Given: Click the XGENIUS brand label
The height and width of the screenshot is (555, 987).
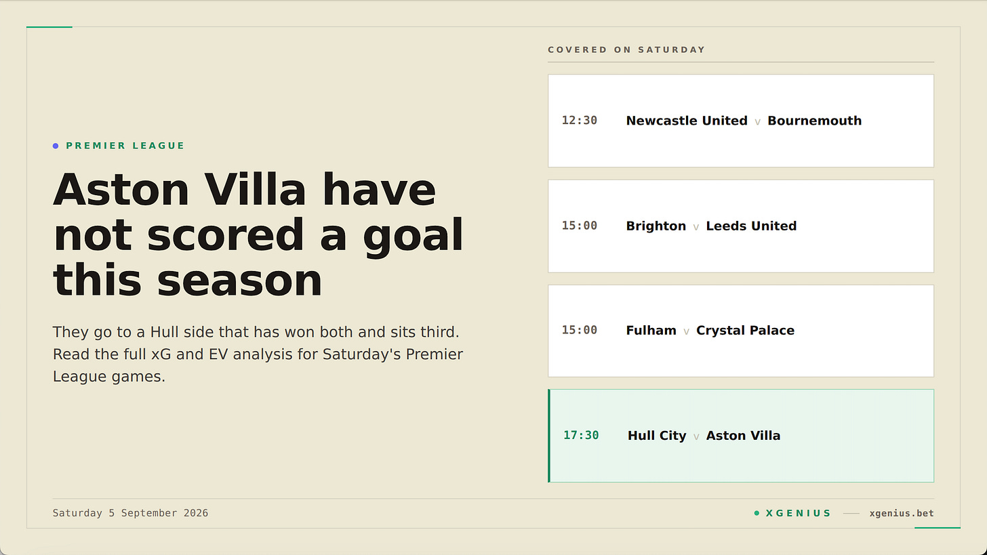Looking at the screenshot, I should 799,513.
